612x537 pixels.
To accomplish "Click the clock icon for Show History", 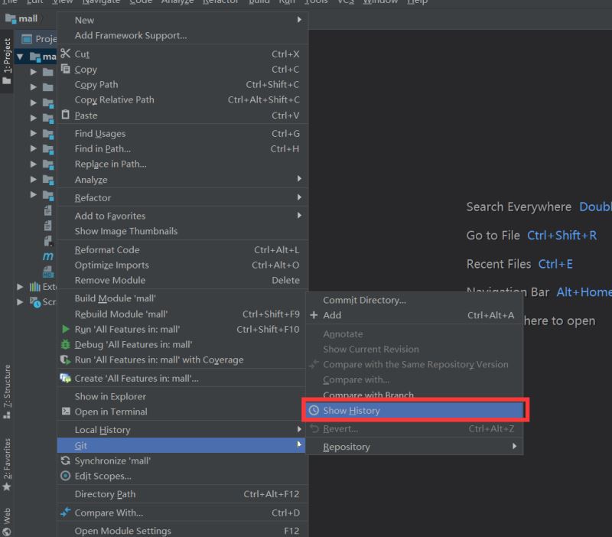I will 314,411.
